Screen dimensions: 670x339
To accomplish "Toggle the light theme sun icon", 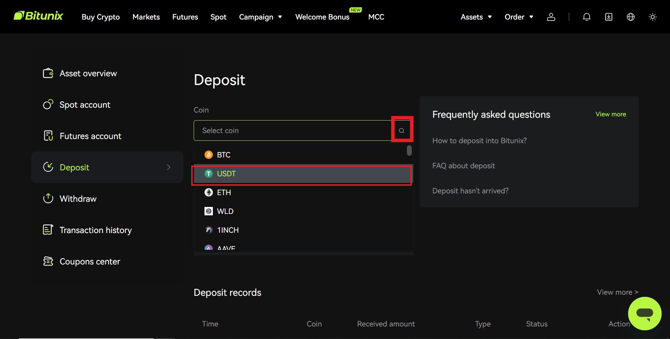I will pos(653,17).
